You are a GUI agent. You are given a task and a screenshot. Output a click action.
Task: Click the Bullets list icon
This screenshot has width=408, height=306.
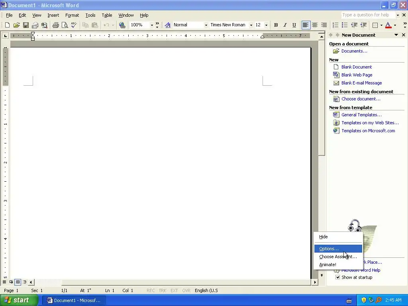click(345, 25)
